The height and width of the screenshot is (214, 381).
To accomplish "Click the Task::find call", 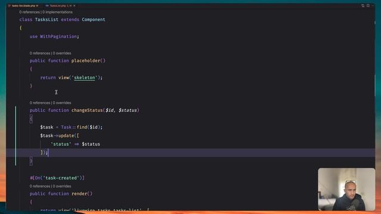I will pyautogui.click(x=82, y=127).
